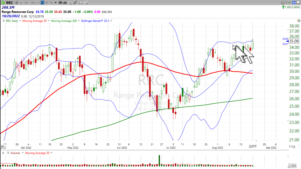Click the Moving Average 200 label

64,21
